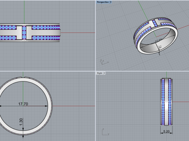Open the Perspective viewport dropdown arrow

pos(111,2)
